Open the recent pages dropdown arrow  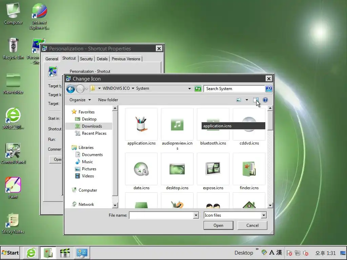tap(86, 89)
